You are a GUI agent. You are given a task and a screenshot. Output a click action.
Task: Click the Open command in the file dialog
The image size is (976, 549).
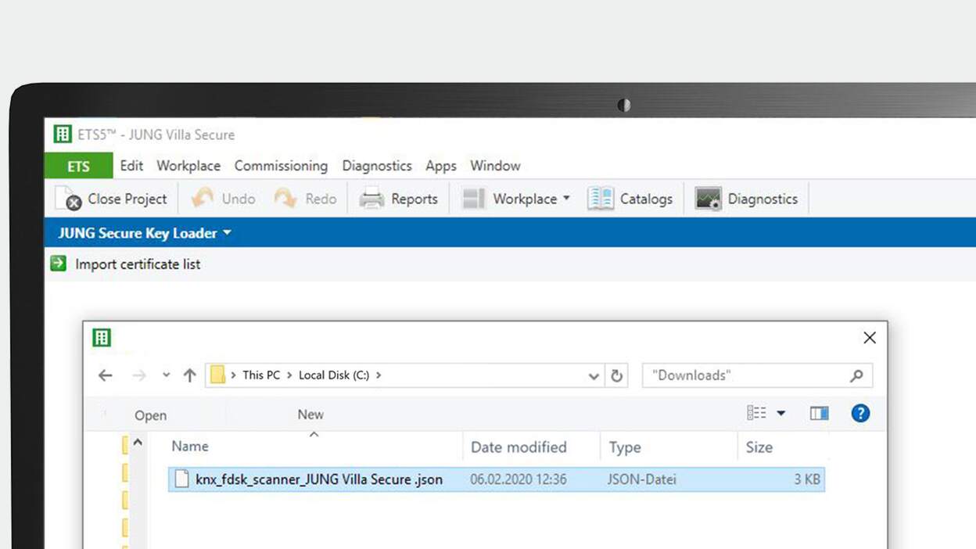[x=150, y=414]
